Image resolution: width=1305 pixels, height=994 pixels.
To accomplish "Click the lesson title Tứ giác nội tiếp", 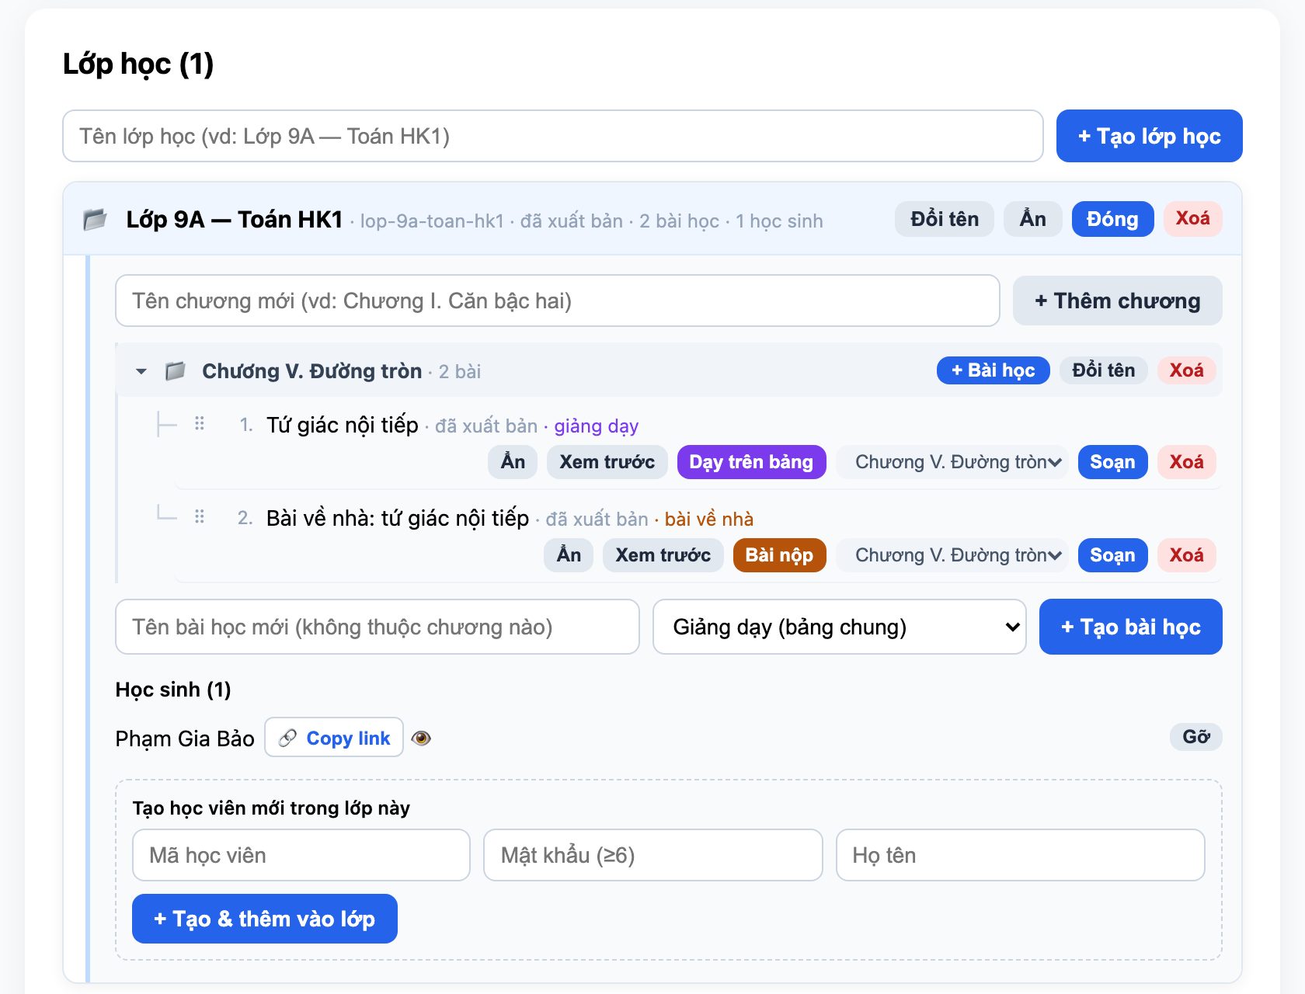I will pos(343,425).
